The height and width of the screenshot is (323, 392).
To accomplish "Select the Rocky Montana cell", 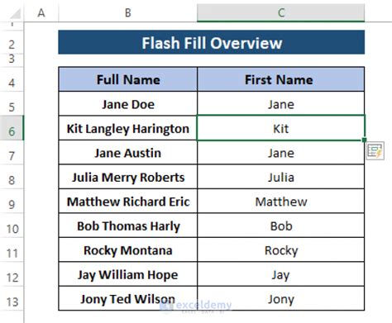I will 128,250.
